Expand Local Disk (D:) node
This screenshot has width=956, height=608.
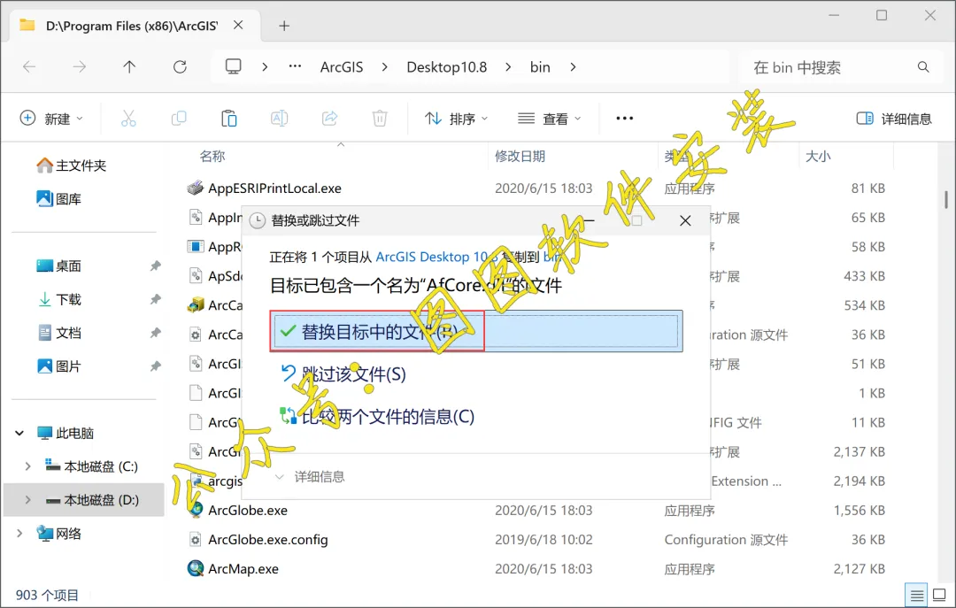pos(27,500)
